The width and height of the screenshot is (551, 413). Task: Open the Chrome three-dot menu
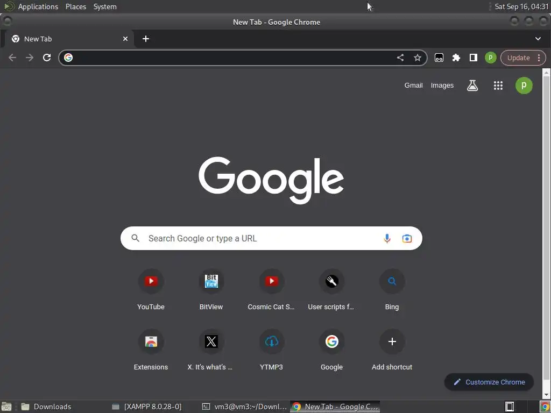539,58
